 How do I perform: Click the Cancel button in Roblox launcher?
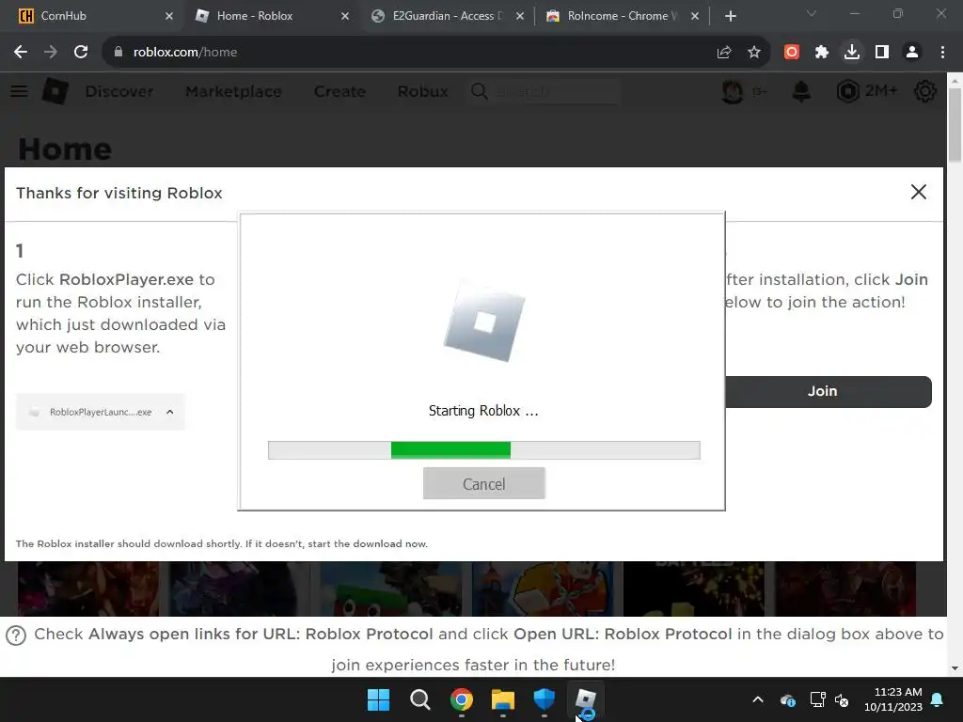coord(484,483)
